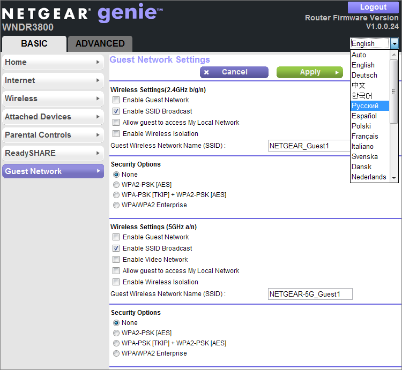
Task: Click the arrow on ReadySHARE item
Action: click(x=98, y=153)
